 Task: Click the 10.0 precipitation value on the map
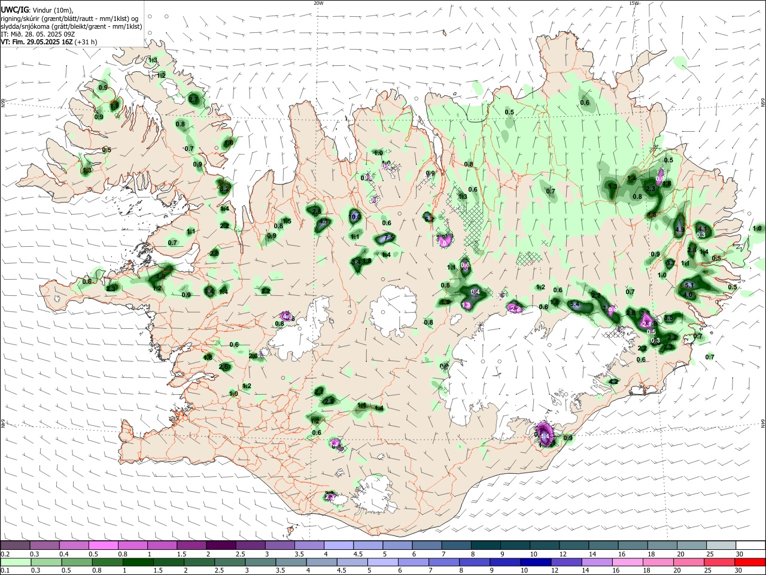[x=355, y=217]
